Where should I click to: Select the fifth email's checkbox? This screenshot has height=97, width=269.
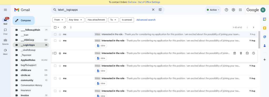coord(55,78)
